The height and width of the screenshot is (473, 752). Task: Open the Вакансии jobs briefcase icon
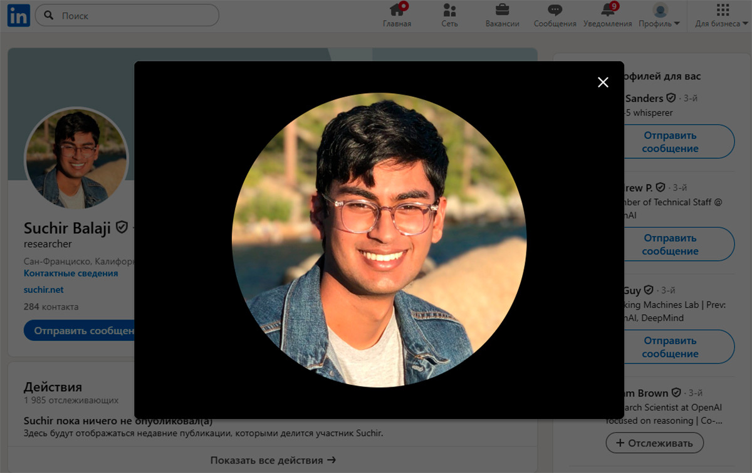pos(502,11)
